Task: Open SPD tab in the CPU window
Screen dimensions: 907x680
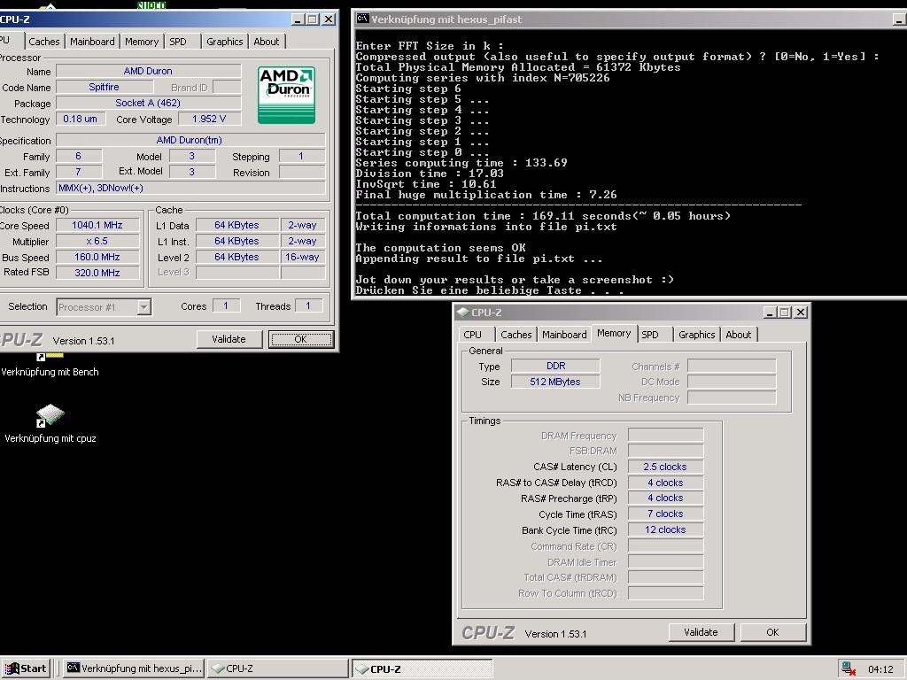Action: (x=178, y=42)
